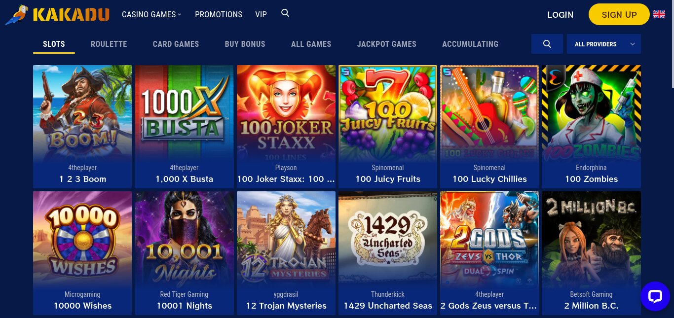Viewport: 674px width, 318px height.
Task: Switch to Card Games tab
Action: pos(176,44)
